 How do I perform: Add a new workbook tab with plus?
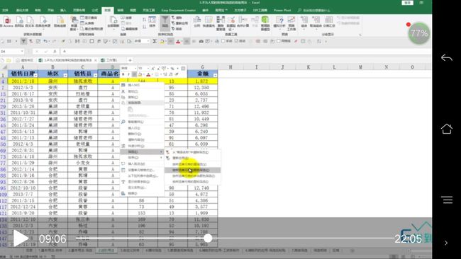coord(130,60)
